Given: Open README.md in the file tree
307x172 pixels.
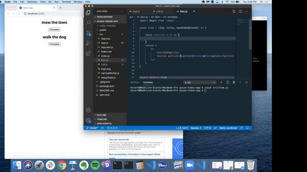Looking at the screenshot, I should (x=106, y=90).
